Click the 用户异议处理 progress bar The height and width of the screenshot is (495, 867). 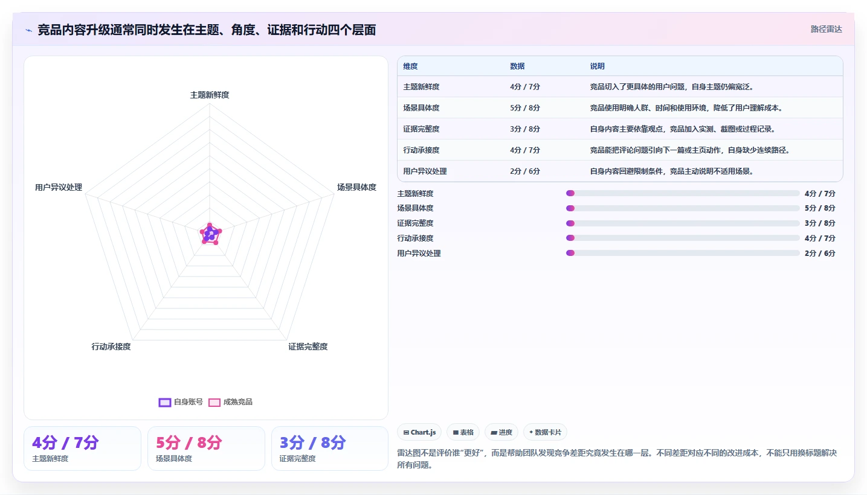pyautogui.click(x=683, y=253)
